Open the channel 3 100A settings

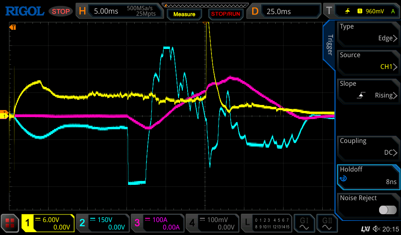157,223
